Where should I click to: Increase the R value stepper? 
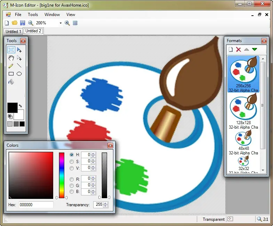coord(93,177)
